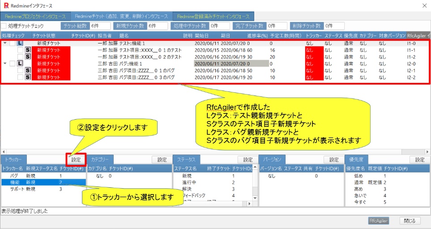Click the status list scroll-down arrow
This screenshot has height=229, width=431.
pos(255,198)
